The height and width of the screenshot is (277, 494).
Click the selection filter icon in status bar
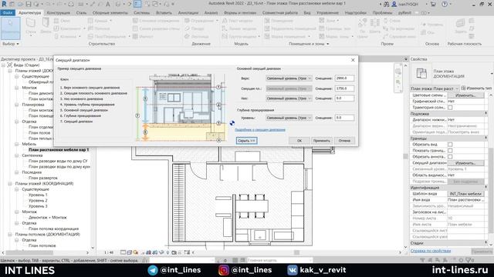tap(469, 260)
